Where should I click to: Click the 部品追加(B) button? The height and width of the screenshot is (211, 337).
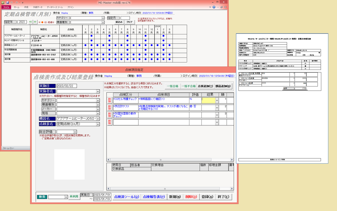223,86
